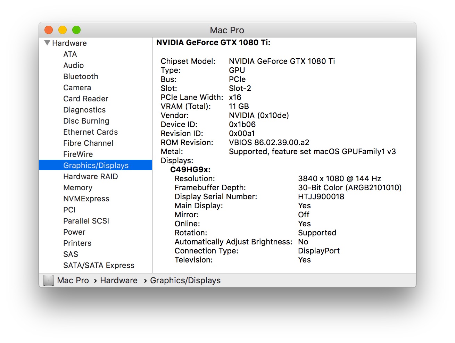This screenshot has height=343, width=455.
Task: Click the Mirror value Off
Action: (304, 215)
